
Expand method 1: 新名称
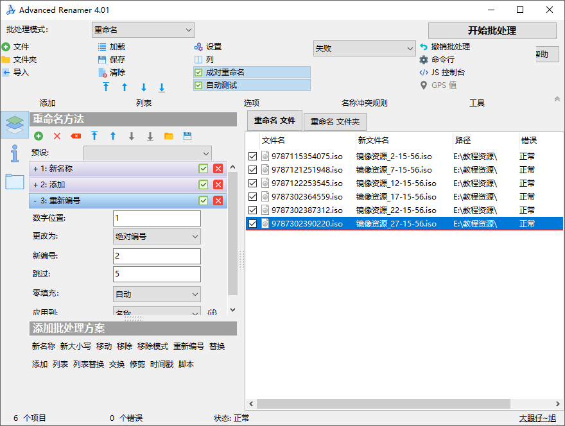pyautogui.click(x=35, y=169)
